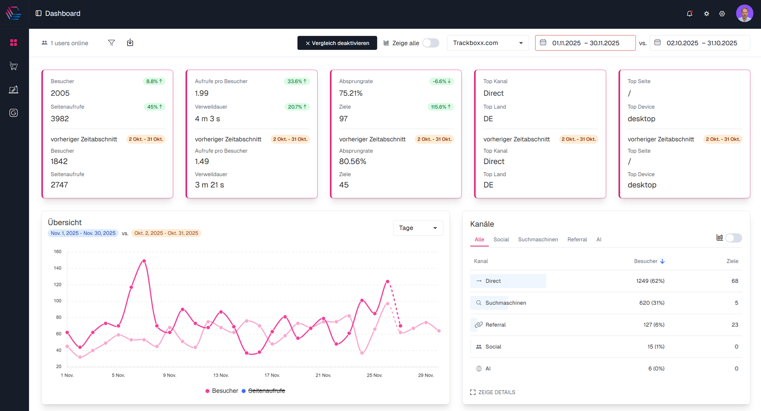Toggle the Seitenaufrufe legend series
This screenshot has height=411, width=761.
click(266, 391)
